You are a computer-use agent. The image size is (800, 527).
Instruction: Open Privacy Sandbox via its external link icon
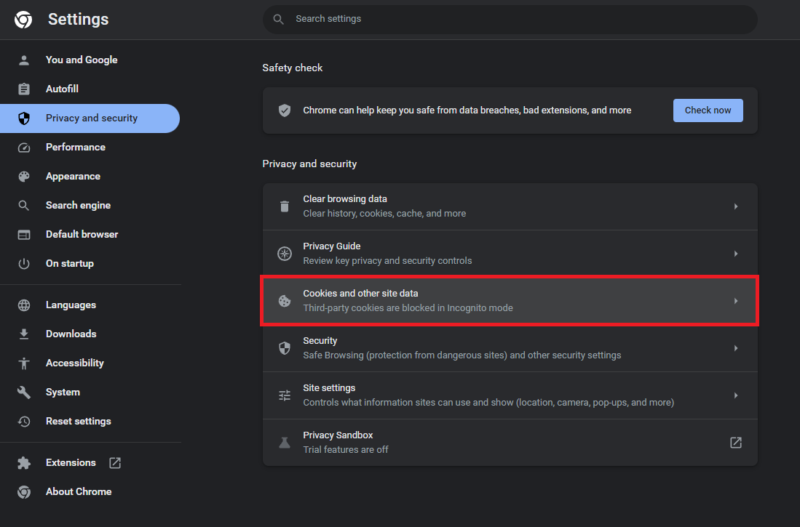[735, 442]
